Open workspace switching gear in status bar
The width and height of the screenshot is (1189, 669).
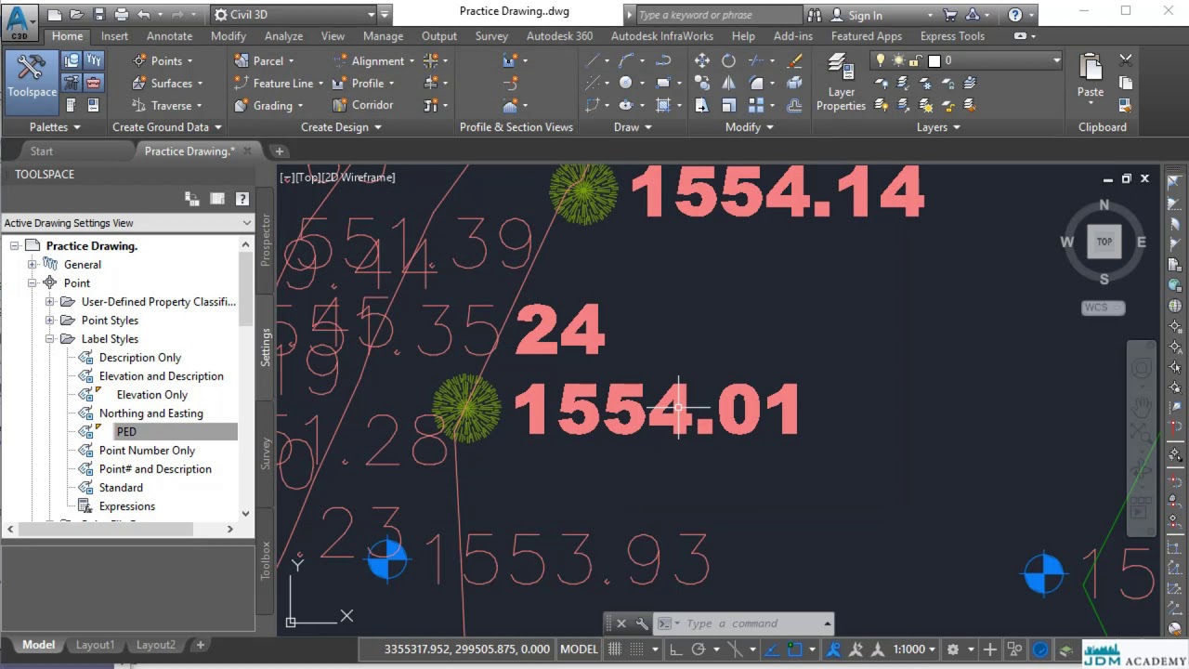tap(952, 649)
